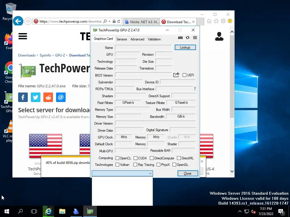Open the Windows Start button
The height and width of the screenshot is (217, 290).
tap(7, 211)
